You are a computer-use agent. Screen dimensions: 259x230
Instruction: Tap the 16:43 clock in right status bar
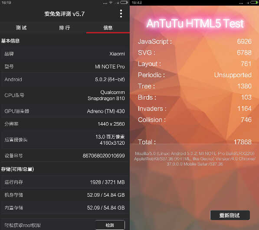point(137,3)
